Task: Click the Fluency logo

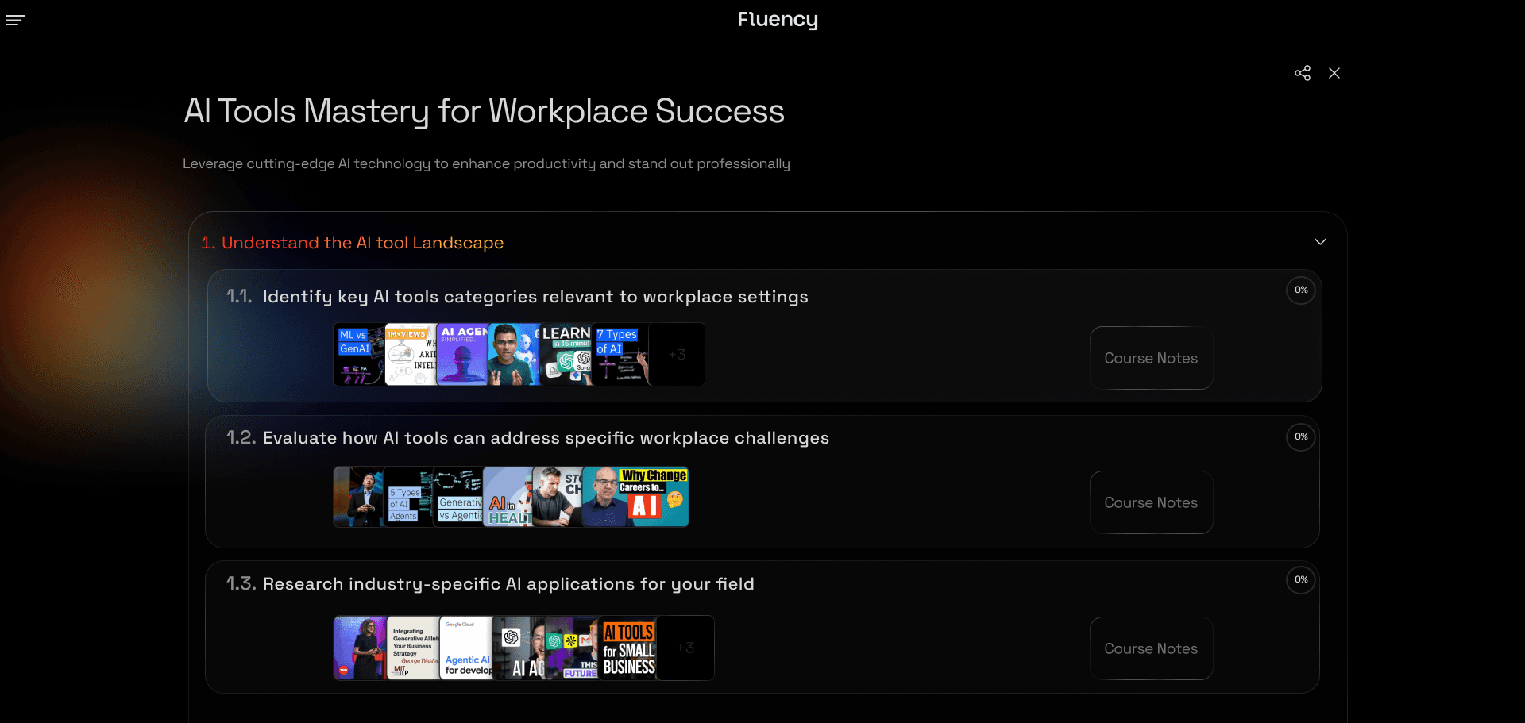Action: tap(778, 20)
